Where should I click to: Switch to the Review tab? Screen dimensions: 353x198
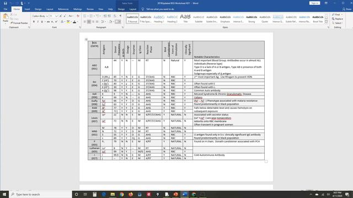pos(90,9)
